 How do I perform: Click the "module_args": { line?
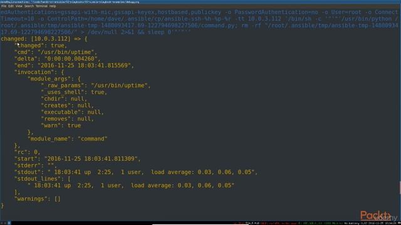[x=55, y=79]
